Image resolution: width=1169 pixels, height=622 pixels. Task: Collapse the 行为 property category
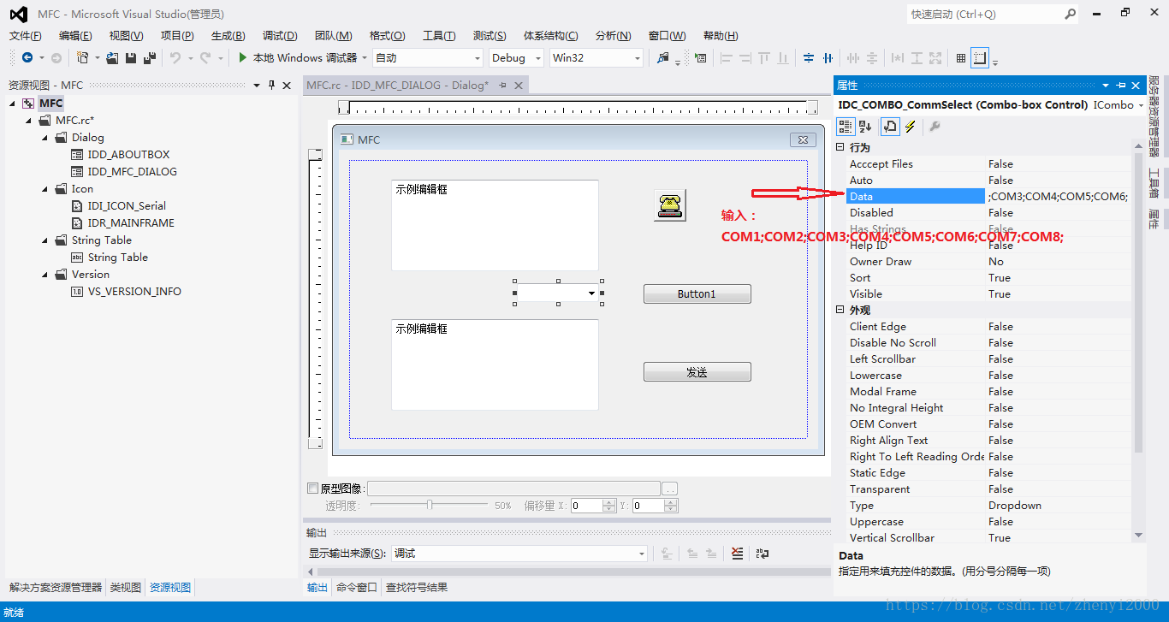click(840, 147)
